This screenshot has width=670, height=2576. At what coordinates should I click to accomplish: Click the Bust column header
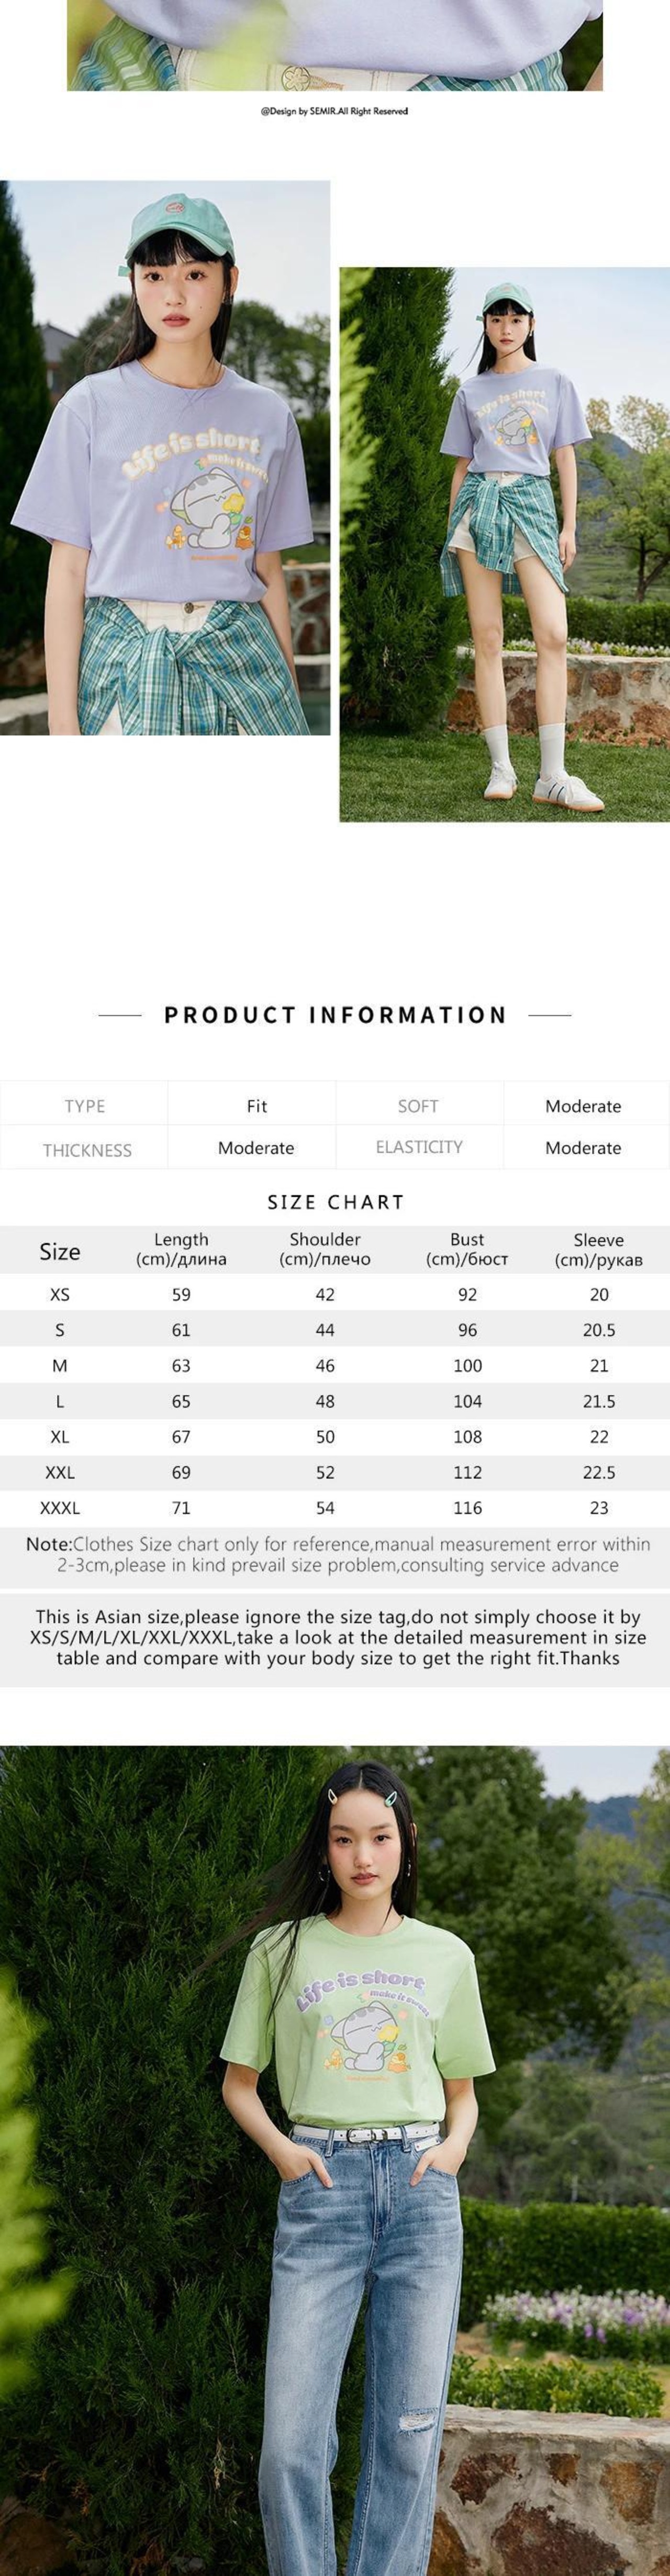coord(467,1249)
